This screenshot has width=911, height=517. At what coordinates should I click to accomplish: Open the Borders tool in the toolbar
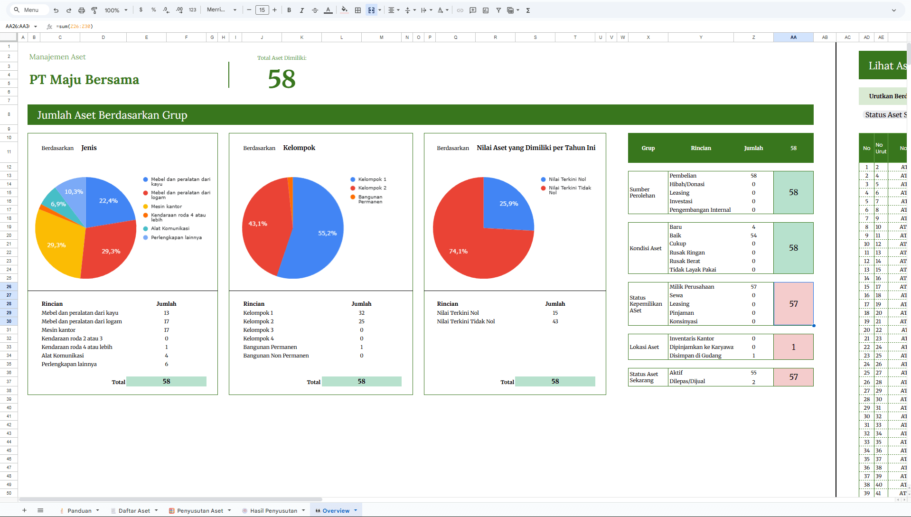(x=358, y=10)
